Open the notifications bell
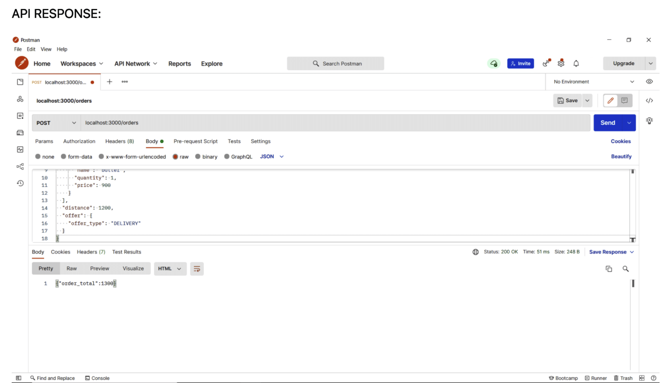Image resolution: width=672 pixels, height=383 pixels. [576, 63]
